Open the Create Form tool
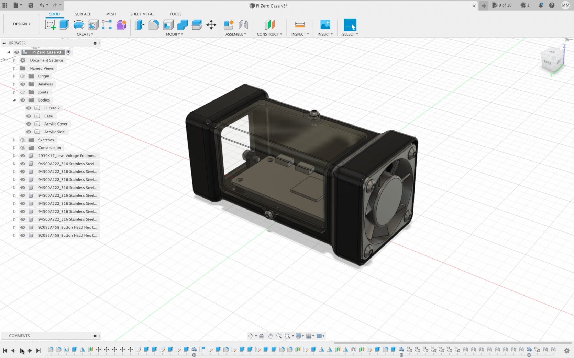Image resolution: width=574 pixels, height=358 pixels. [121, 25]
